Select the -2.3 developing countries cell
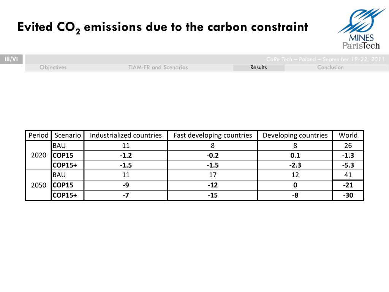The height and width of the screenshot is (292, 389). [x=295, y=165]
